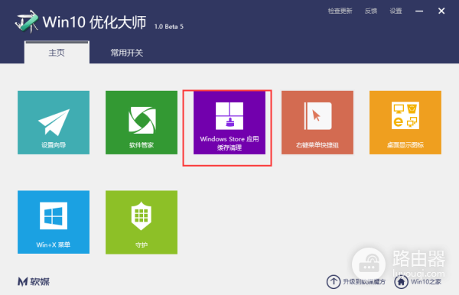Open 设置 in the title bar

pos(396,11)
